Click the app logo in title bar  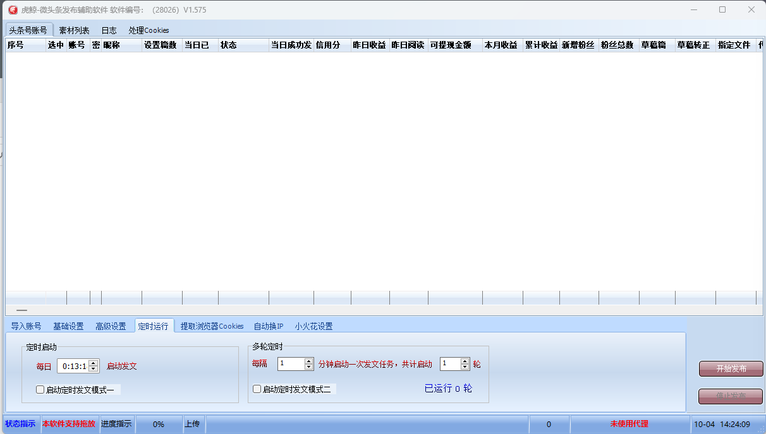tap(12, 9)
